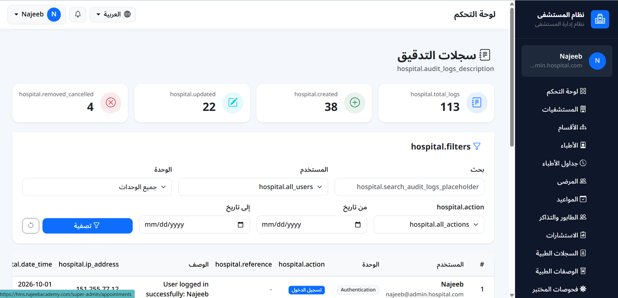
Task: Expand the hospital.all_users dropdown
Action: pos(253,187)
